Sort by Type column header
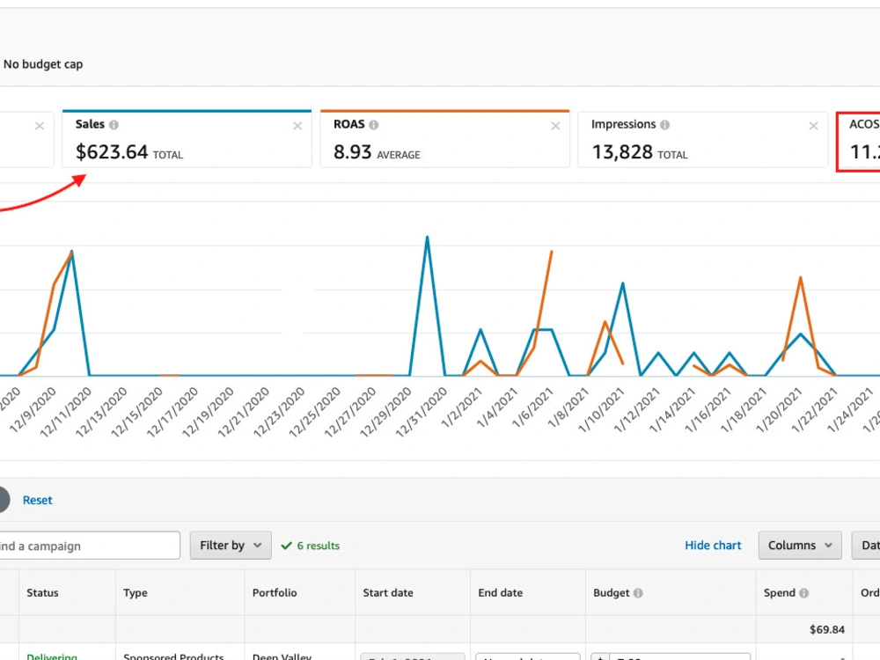This screenshot has height=660, width=880. (x=136, y=592)
